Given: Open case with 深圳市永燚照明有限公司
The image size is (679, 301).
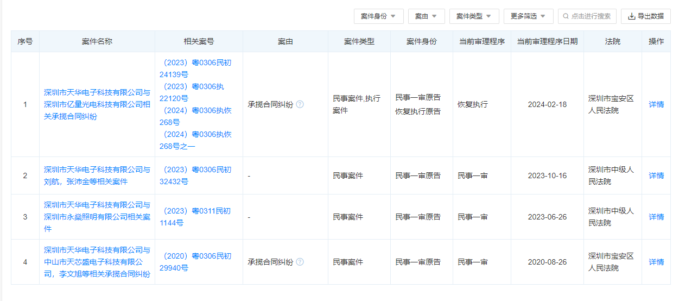Looking at the screenshot, I should 97,217.
